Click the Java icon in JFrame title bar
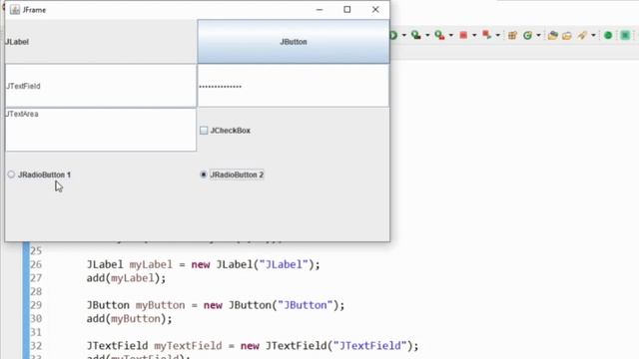The height and width of the screenshot is (359, 639). tap(15, 10)
